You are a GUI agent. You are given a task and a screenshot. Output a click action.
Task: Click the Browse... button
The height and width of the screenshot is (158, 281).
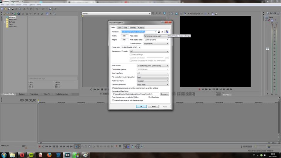tap(164, 94)
